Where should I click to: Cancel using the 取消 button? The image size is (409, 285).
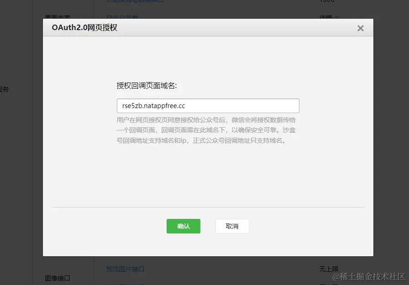pos(232,226)
